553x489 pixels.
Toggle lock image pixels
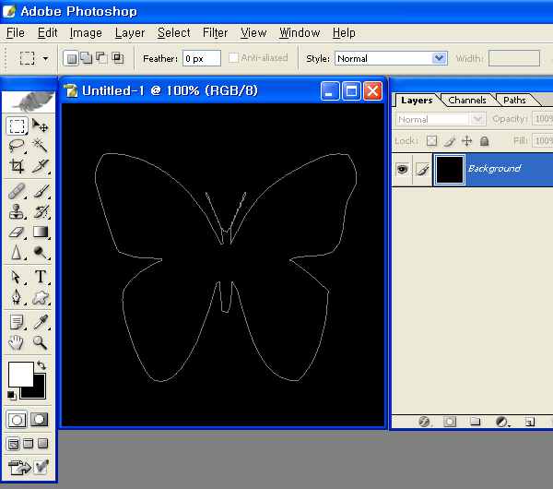point(450,141)
